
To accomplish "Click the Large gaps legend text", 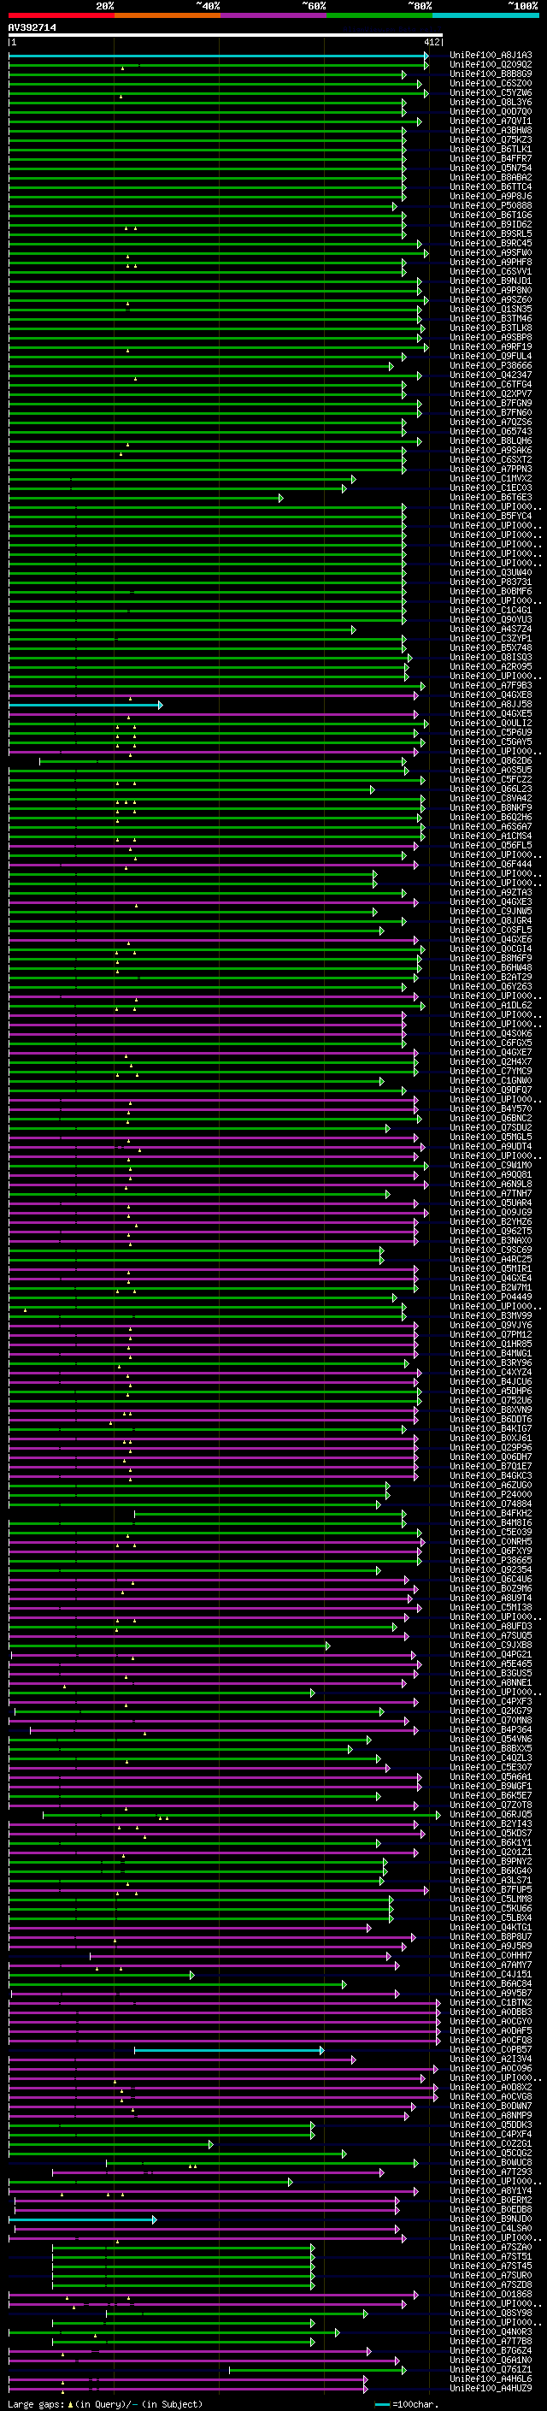I will (105, 2404).
